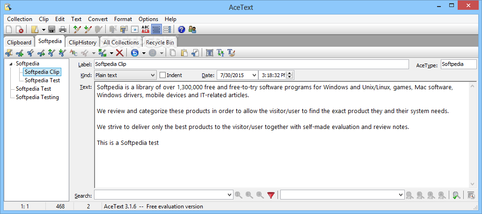Click the page with red X icon
The image size is (482, 214).
tap(19, 29)
